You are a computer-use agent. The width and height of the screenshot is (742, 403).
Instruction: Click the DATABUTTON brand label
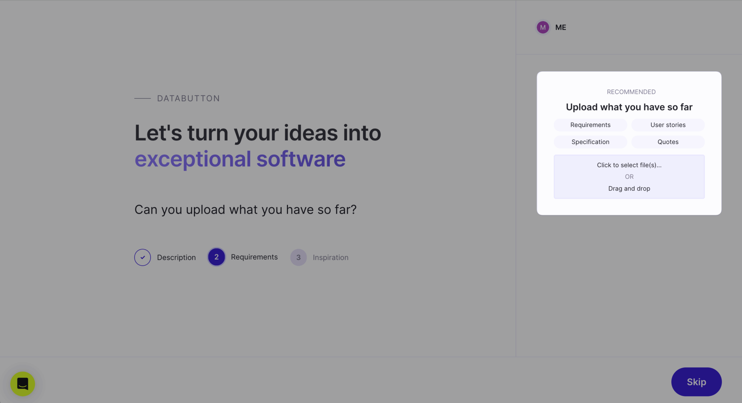click(188, 98)
